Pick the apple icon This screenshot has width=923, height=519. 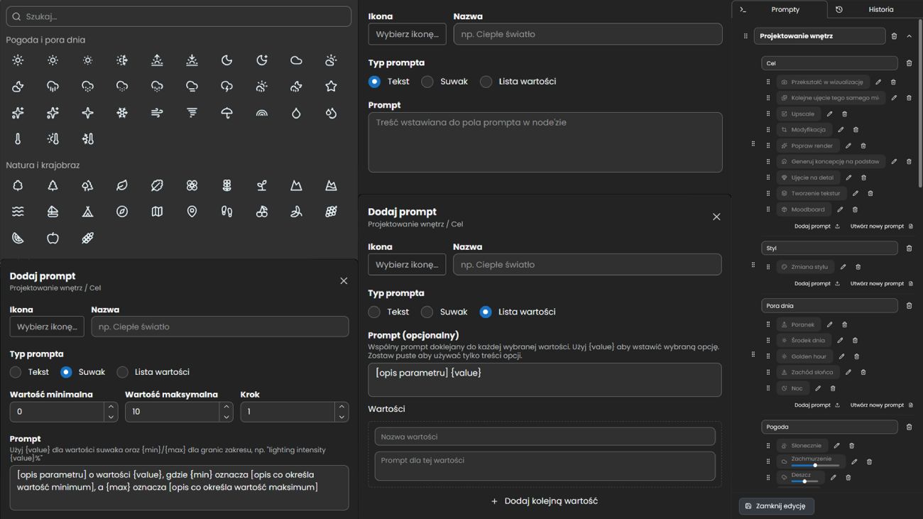pyautogui.click(x=53, y=238)
